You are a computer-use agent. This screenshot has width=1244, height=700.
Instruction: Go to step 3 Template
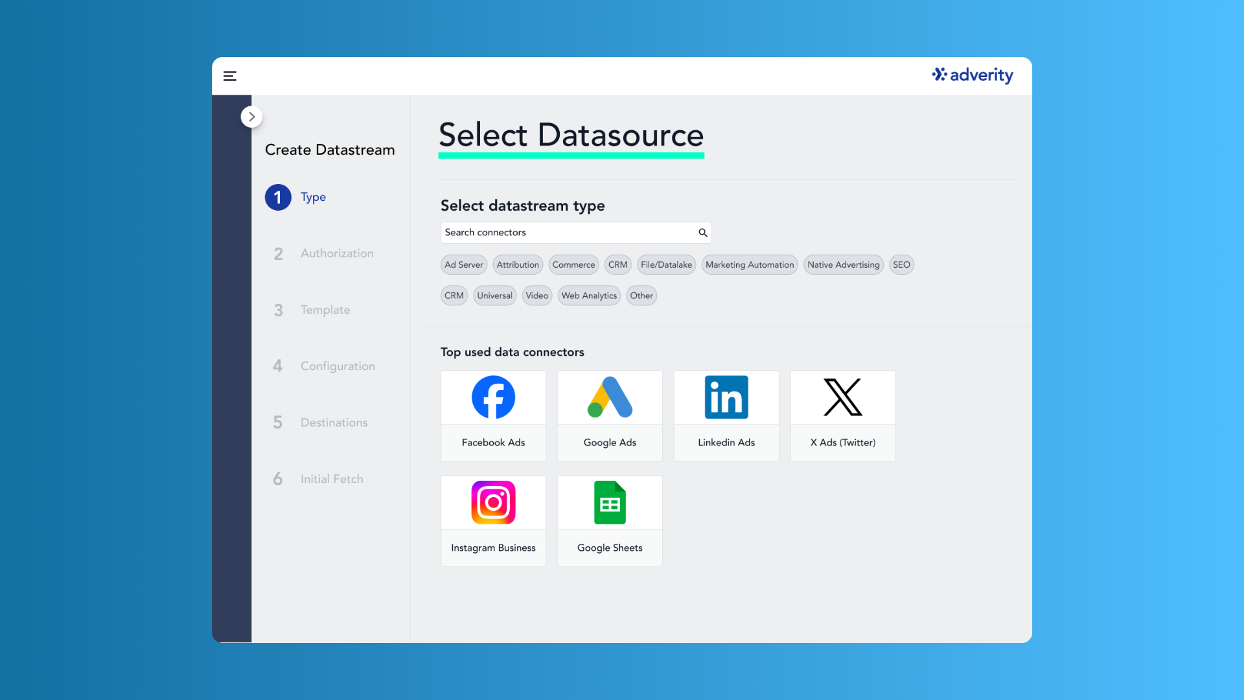tap(311, 310)
